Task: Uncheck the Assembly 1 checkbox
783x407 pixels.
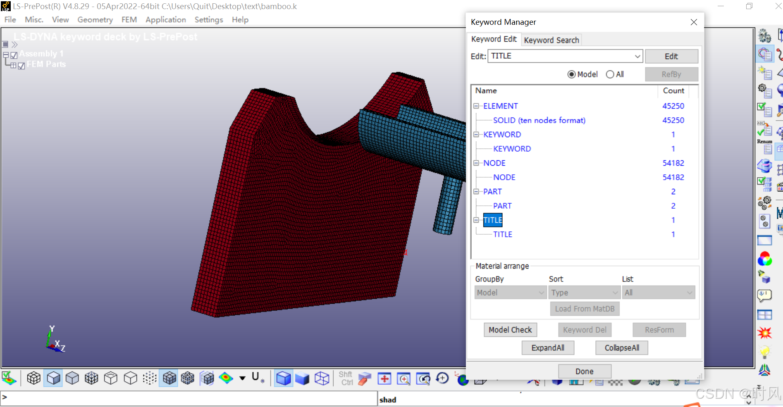Action: click(14, 55)
